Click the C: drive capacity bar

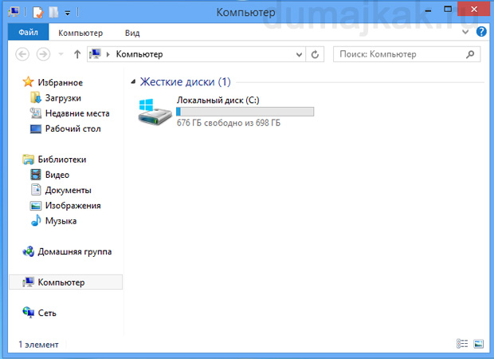245,112
